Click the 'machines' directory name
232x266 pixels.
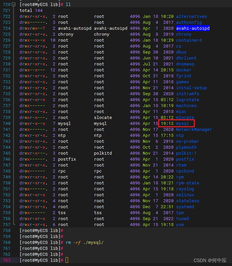[x=186, y=105]
